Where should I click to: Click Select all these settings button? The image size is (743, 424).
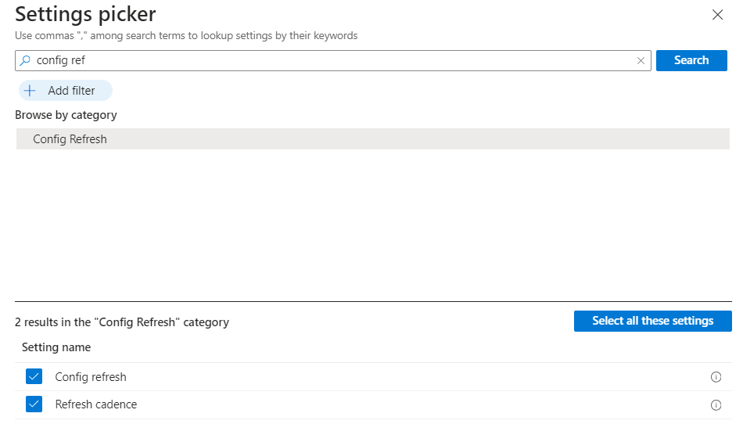coord(652,321)
